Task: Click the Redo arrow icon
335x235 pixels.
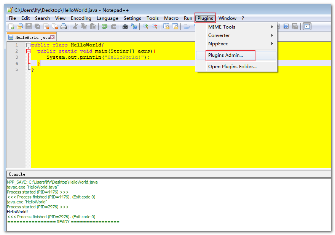Action: coord(113,27)
